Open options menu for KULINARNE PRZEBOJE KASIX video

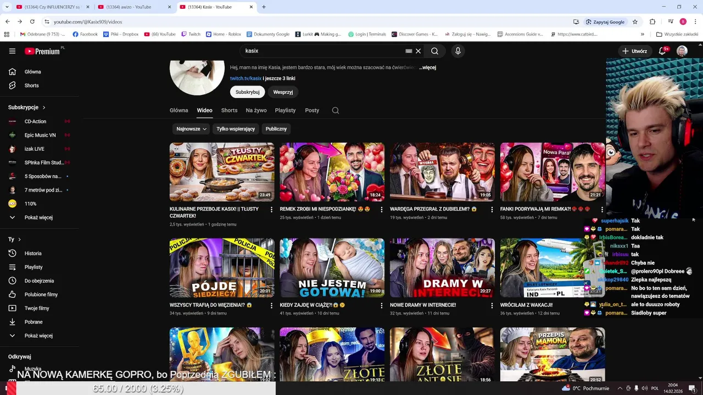[x=271, y=210]
